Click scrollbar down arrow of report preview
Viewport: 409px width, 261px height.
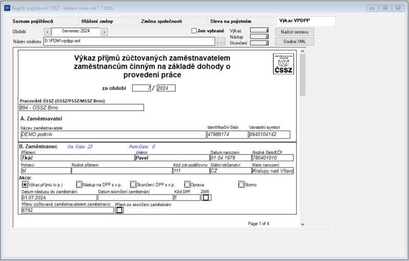(302, 224)
